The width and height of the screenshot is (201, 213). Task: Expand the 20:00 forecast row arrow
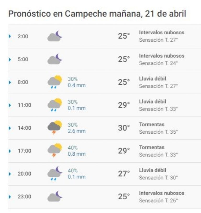click(10, 174)
